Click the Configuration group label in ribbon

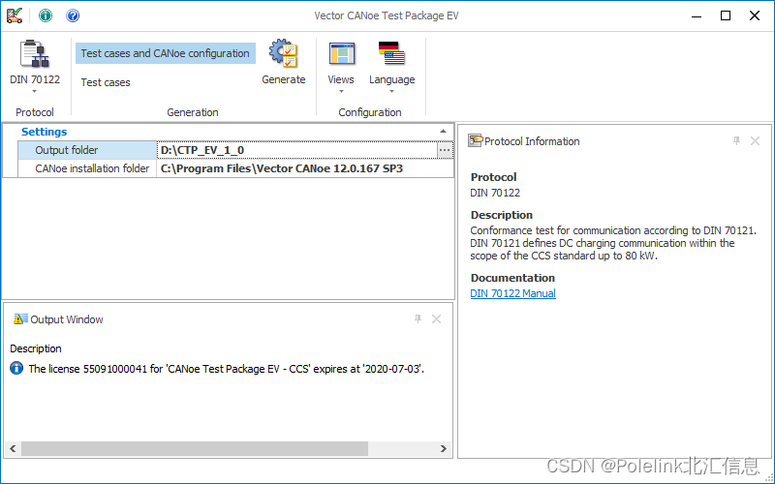click(x=370, y=112)
